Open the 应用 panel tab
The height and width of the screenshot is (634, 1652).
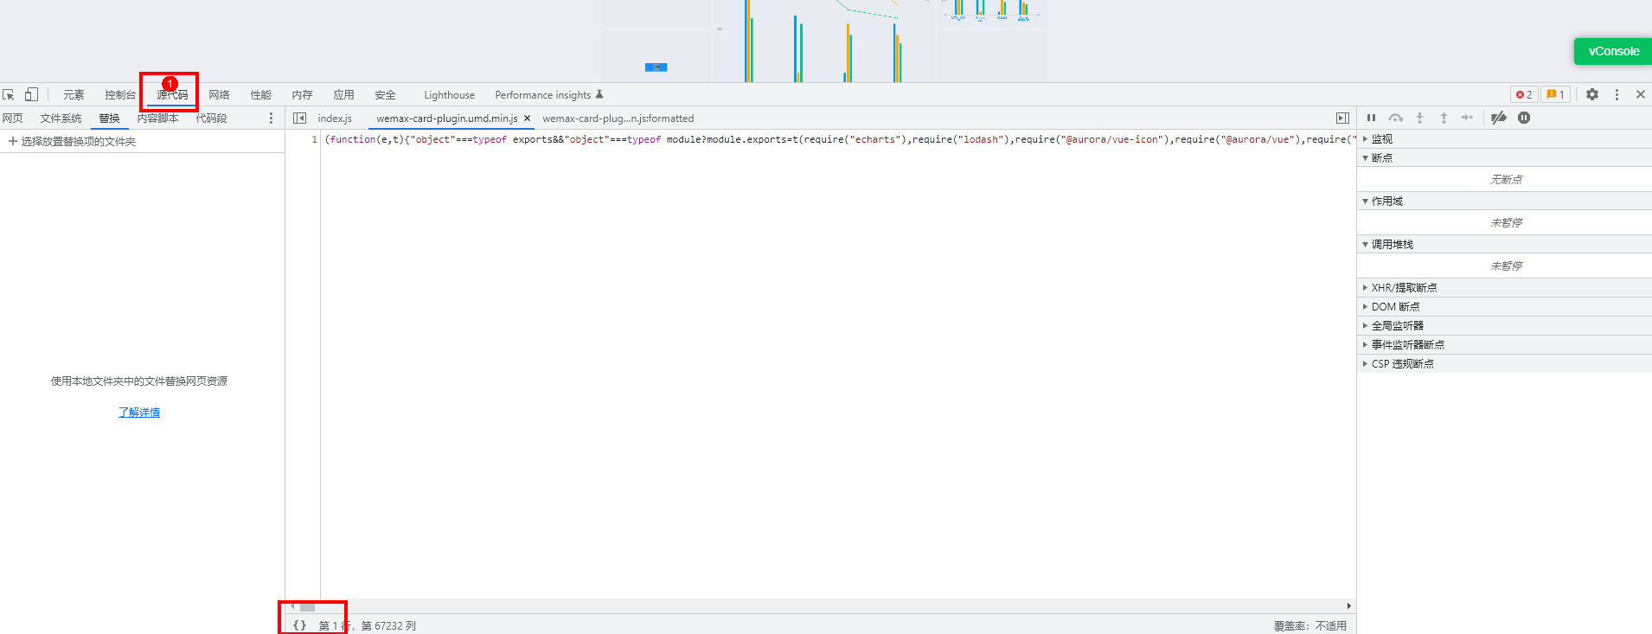tap(343, 95)
